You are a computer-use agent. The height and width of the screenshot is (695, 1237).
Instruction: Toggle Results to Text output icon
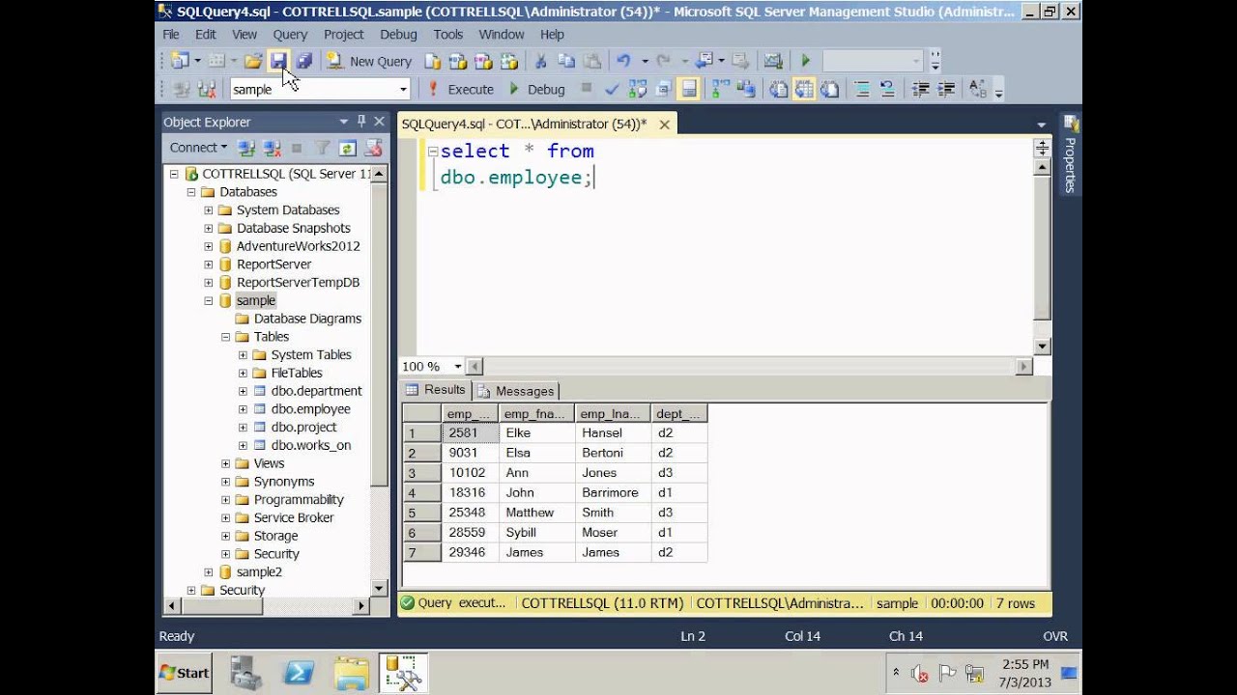[778, 89]
